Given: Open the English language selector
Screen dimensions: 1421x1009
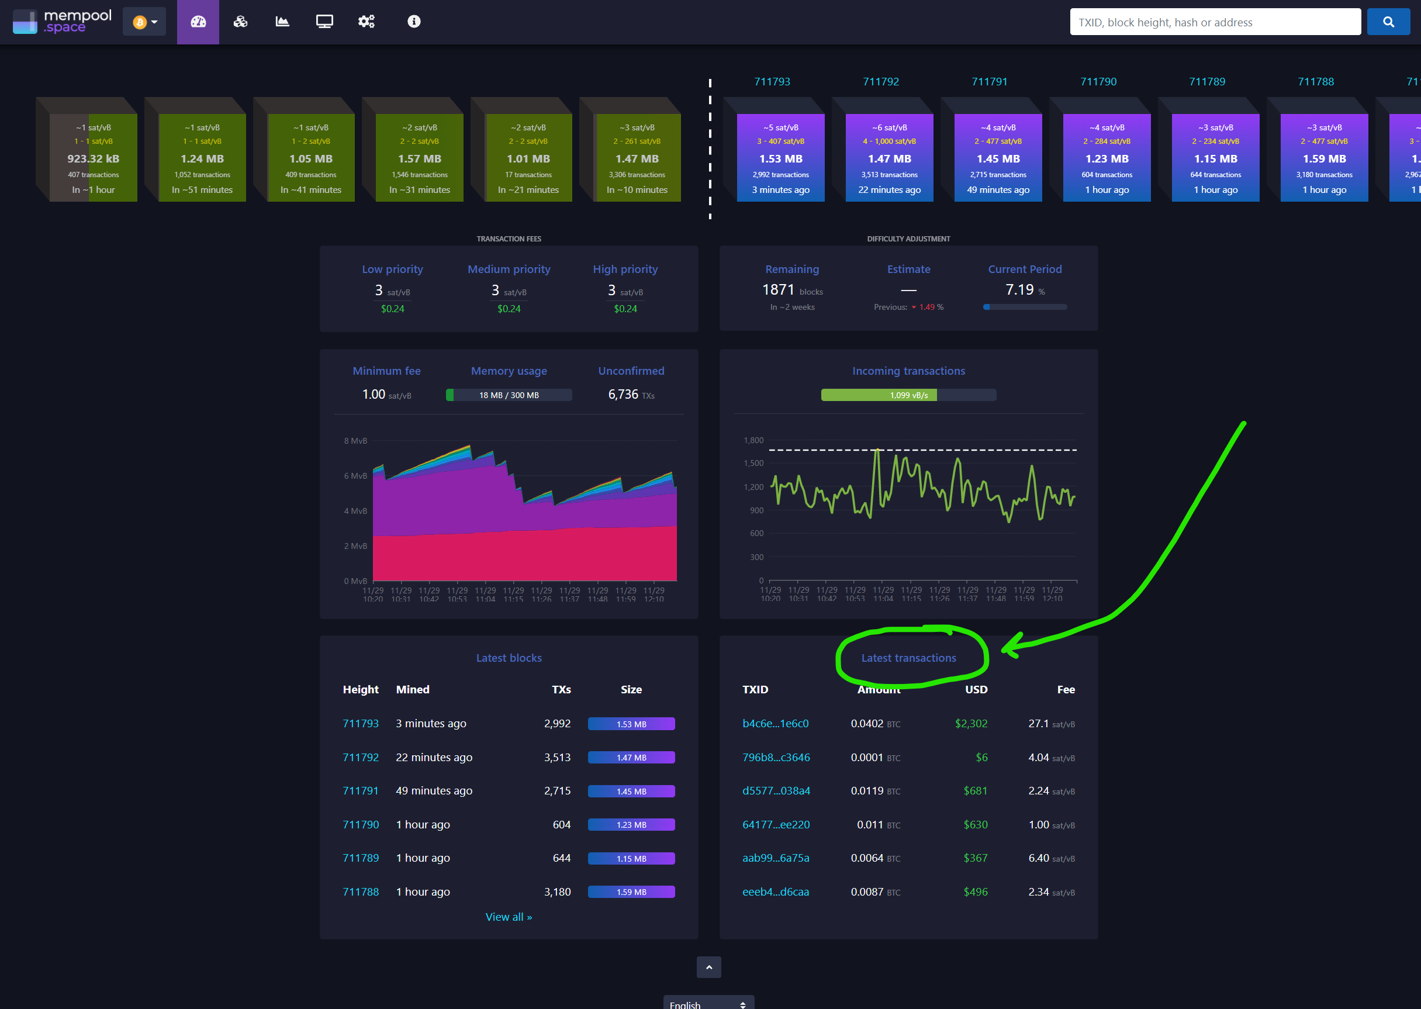Looking at the screenshot, I should [707, 1001].
